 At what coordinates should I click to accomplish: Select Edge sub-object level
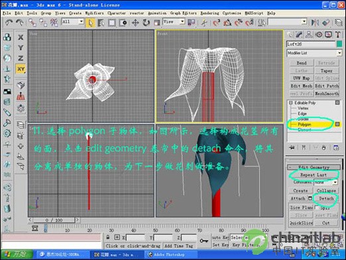coord(302,113)
